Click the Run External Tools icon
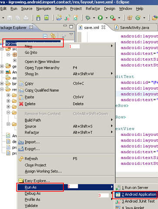Screen dimensions: 158x209 (x=113, y=18)
